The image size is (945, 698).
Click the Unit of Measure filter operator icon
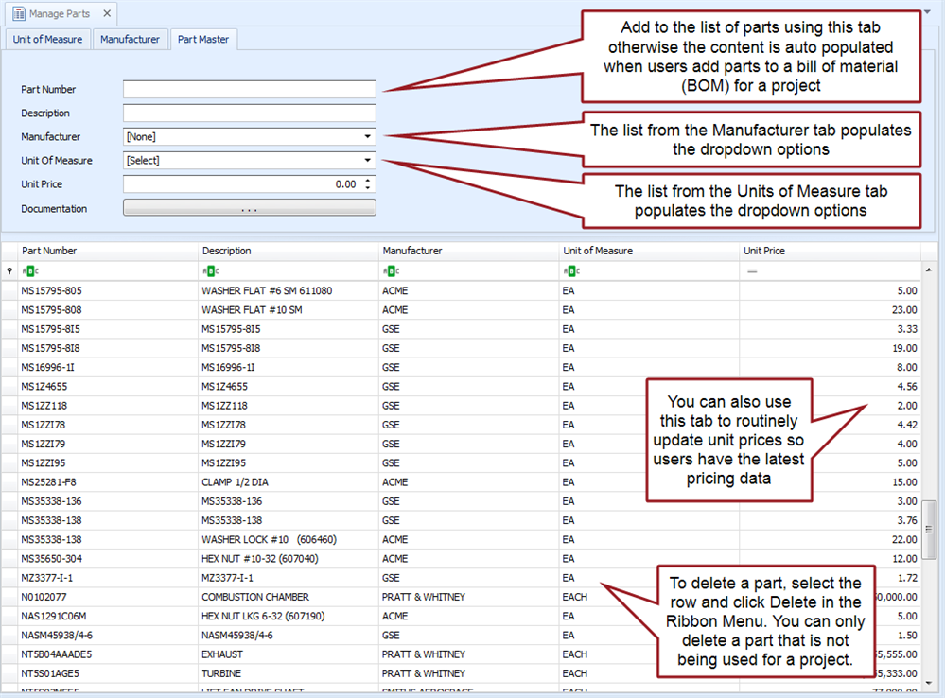[x=569, y=271]
